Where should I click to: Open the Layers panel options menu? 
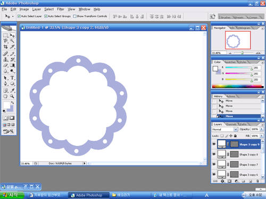point(262,125)
